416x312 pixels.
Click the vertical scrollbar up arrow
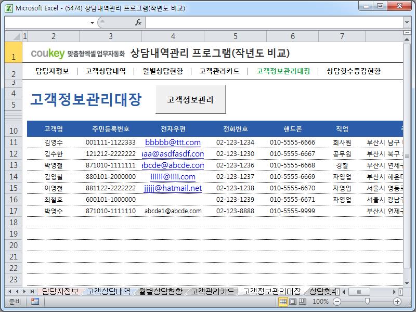click(407, 40)
